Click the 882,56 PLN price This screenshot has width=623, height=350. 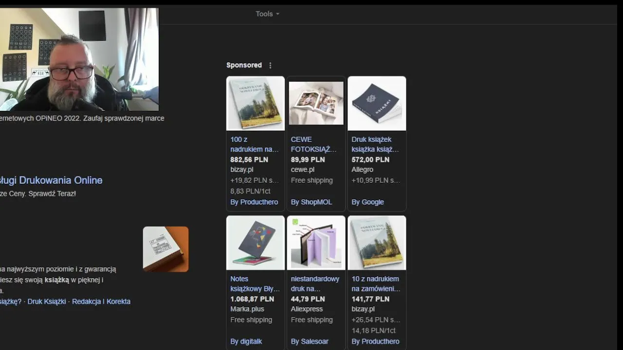(249, 159)
